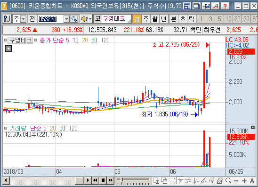Click the add chart pane icon

(156, 180)
